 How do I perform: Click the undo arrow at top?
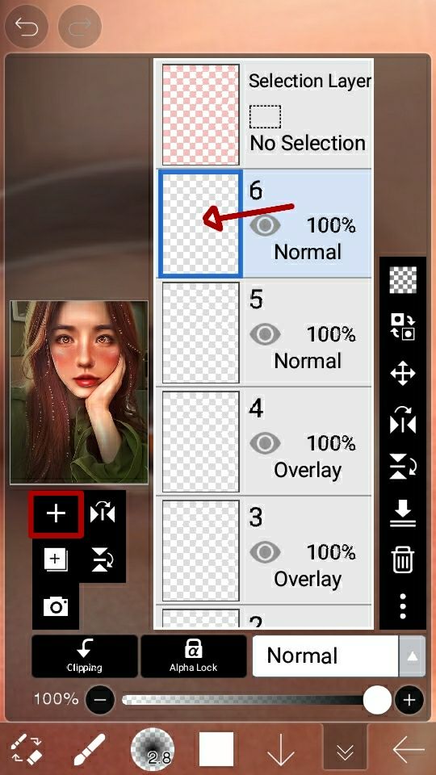pos(26,26)
